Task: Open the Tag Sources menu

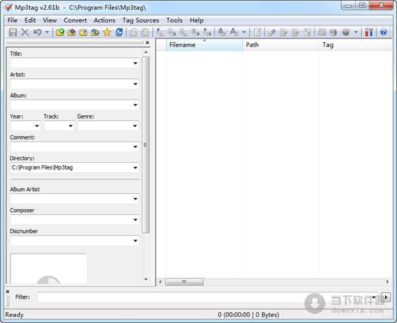Action: coord(141,21)
